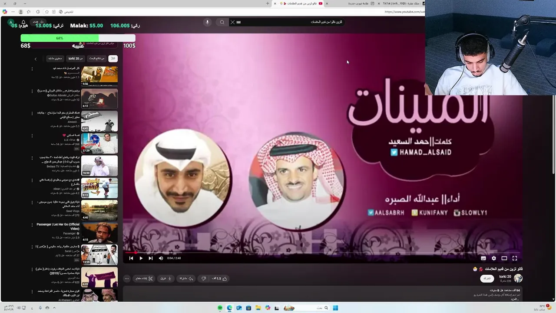The width and height of the screenshot is (556, 313).
Task: Open the torki 20 channel name link
Action: (x=505, y=276)
